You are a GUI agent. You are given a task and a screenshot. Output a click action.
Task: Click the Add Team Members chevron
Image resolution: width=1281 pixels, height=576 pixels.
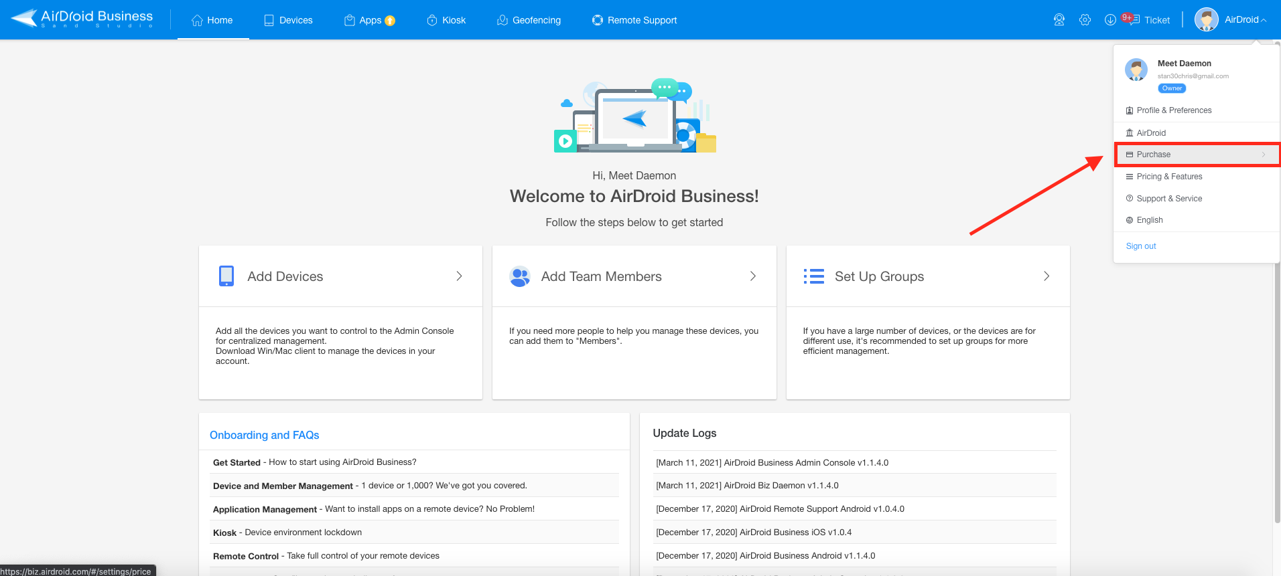click(753, 276)
